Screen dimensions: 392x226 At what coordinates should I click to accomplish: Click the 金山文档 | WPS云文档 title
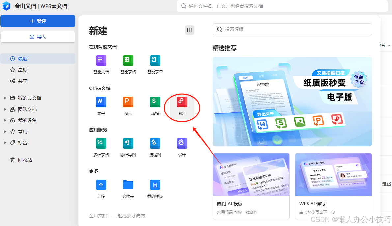[x=41, y=6]
